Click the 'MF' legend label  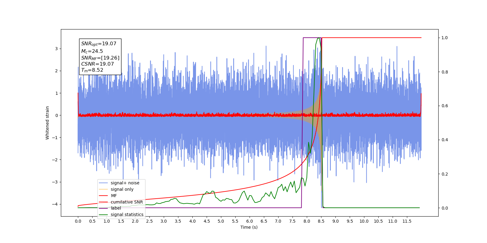point(114,196)
